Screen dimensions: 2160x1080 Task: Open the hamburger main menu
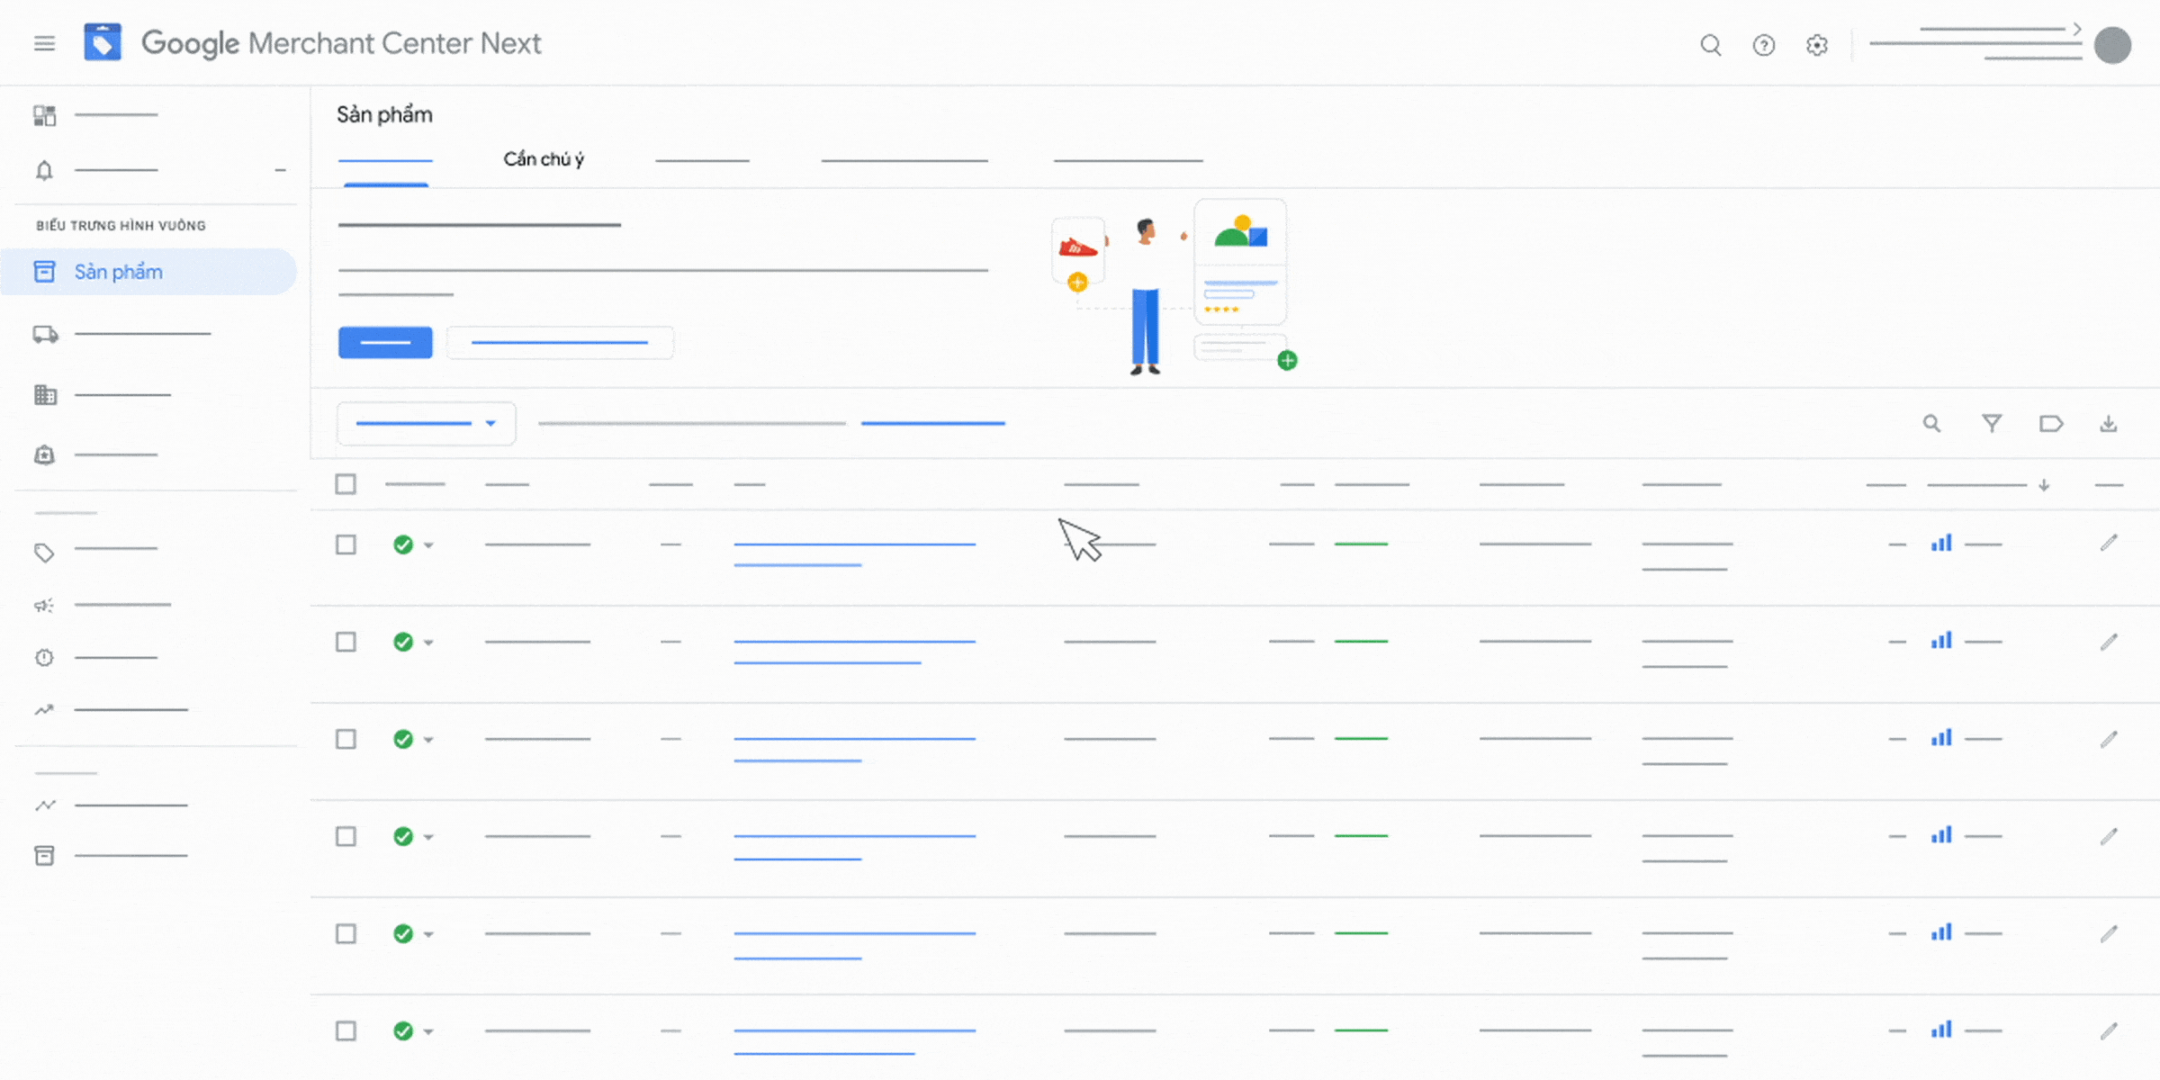pos(44,43)
